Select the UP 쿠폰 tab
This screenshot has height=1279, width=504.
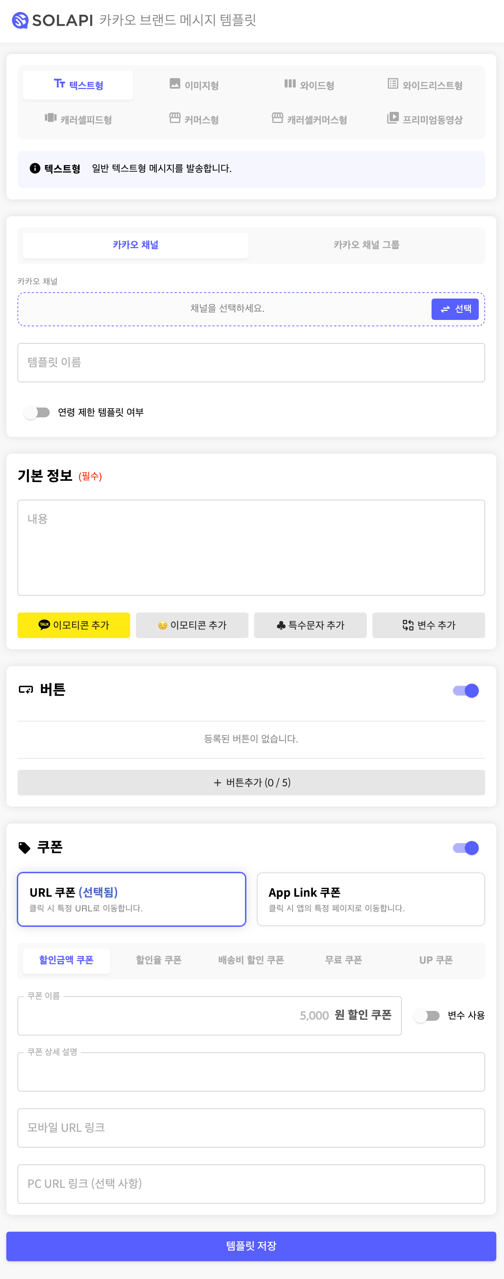click(x=435, y=960)
